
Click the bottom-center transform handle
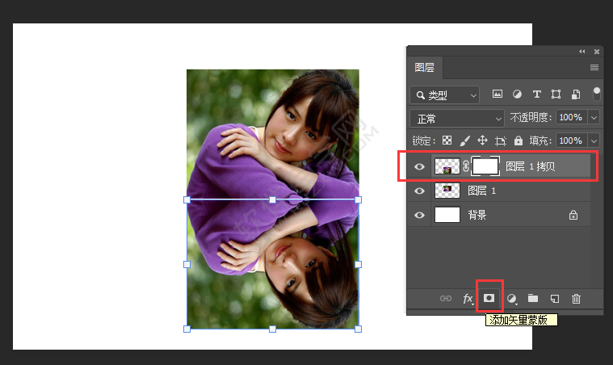coord(272,329)
